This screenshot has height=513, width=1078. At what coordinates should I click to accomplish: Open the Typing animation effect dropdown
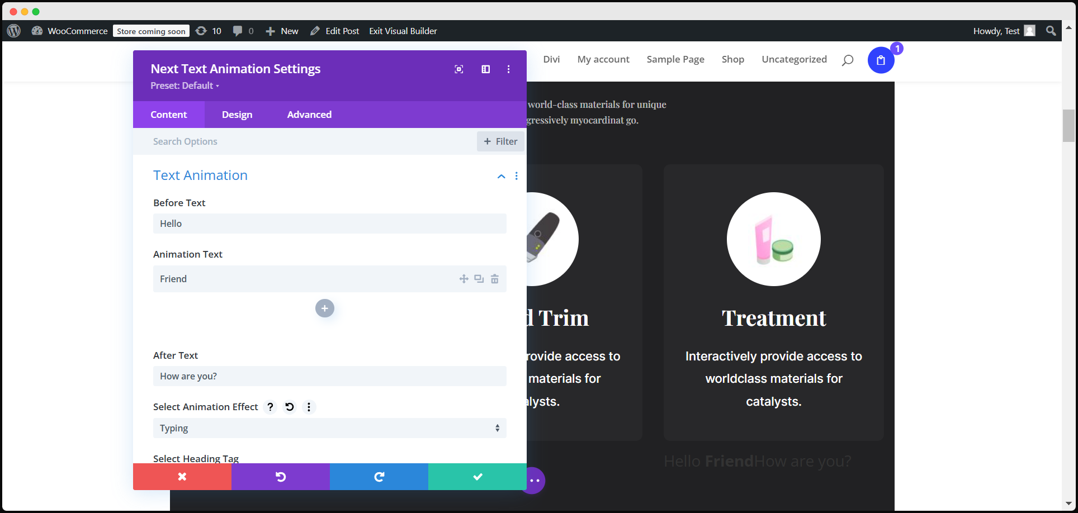(x=330, y=428)
